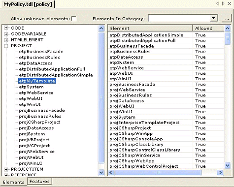
Task: Click the element list horizontal scroll thumb
Action: coord(158,173)
